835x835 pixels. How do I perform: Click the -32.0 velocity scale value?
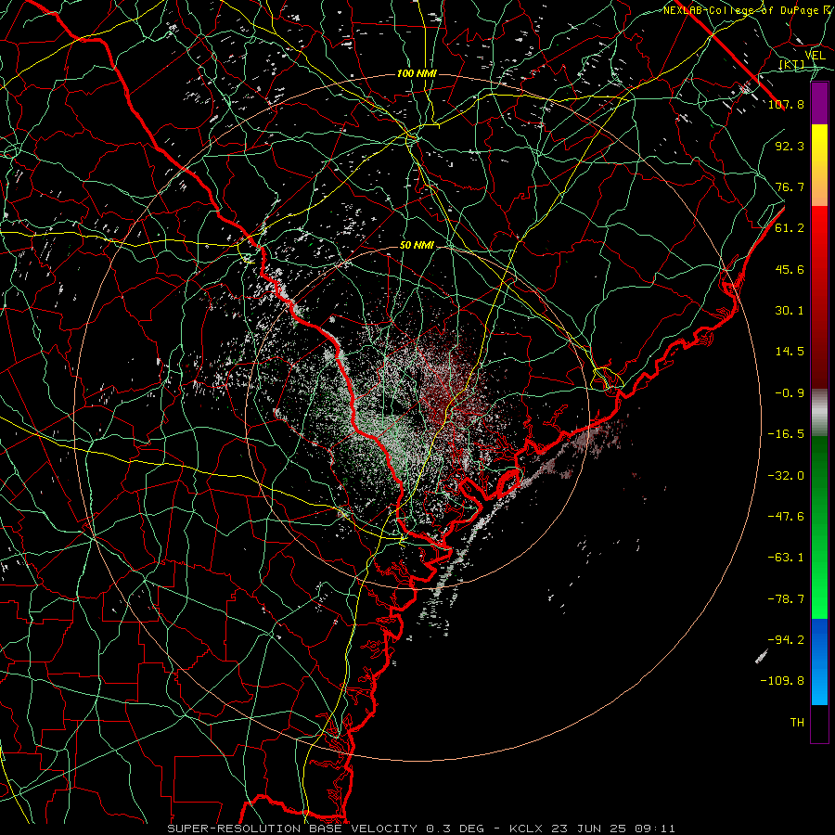pyautogui.click(x=786, y=476)
